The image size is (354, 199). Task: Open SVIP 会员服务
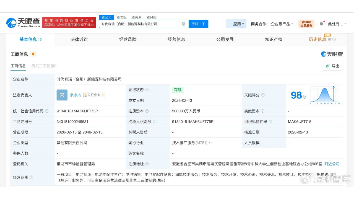click(x=306, y=24)
